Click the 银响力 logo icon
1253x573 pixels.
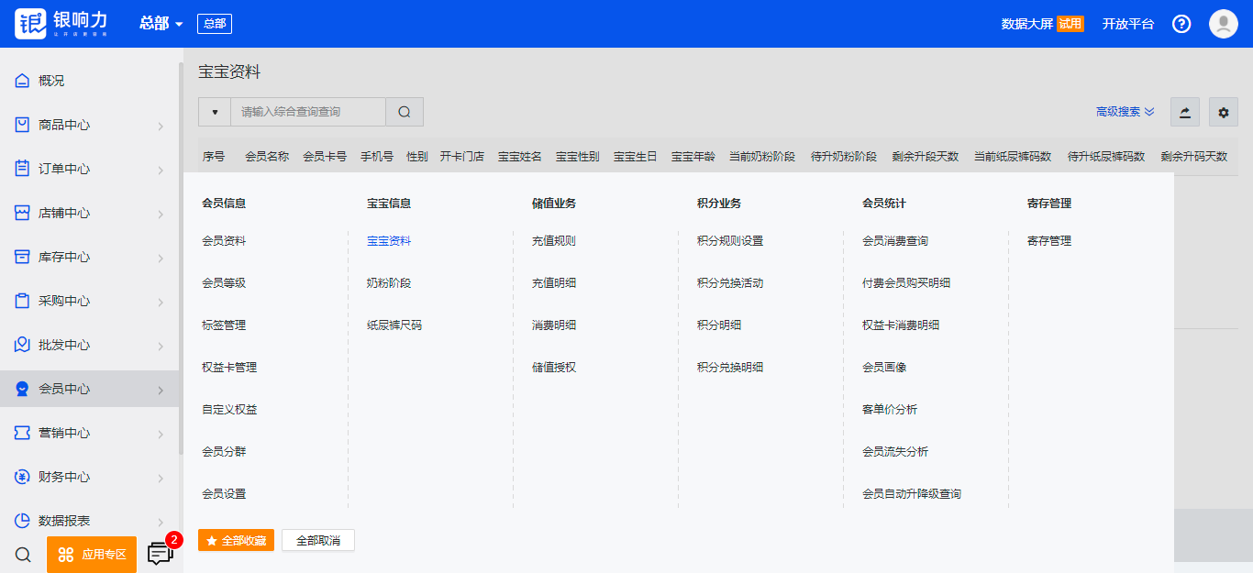point(30,24)
